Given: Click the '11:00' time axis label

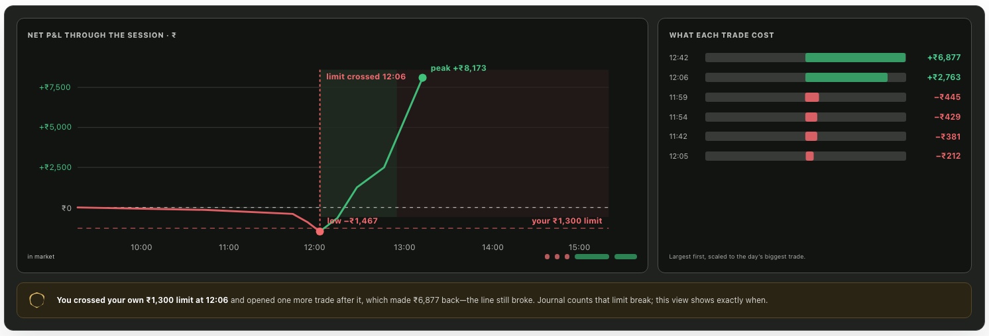Looking at the screenshot, I should [x=229, y=247].
